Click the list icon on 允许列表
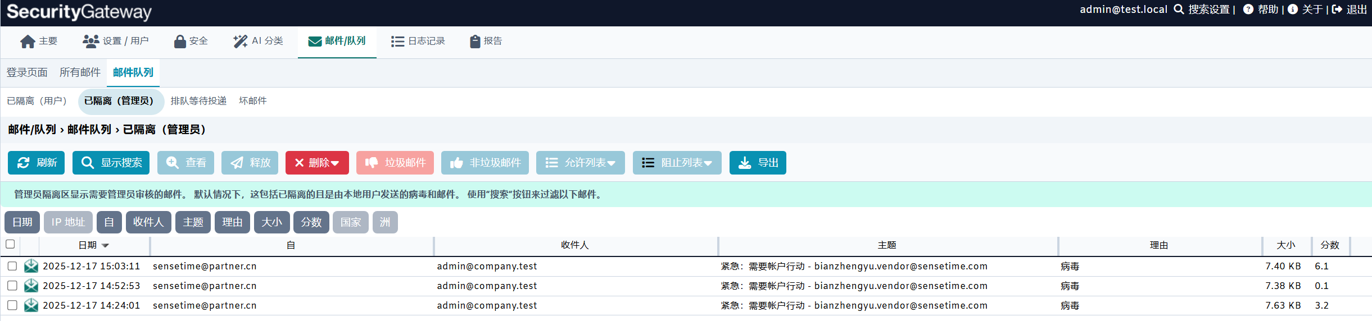Viewport: 1372px width, 321px height. 551,163
